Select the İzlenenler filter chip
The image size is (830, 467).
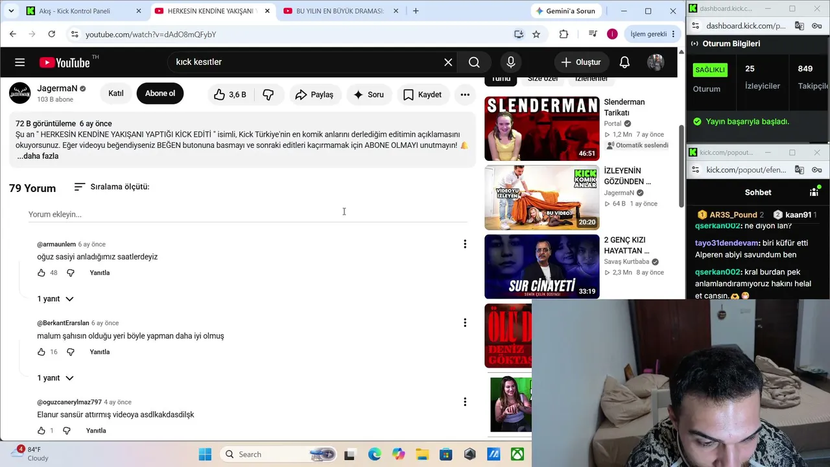point(591,78)
